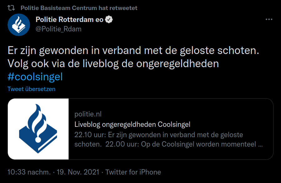The height and width of the screenshot is (183, 281).
Task: Click the 22.10 uur card description line
Action: click(x=159, y=135)
